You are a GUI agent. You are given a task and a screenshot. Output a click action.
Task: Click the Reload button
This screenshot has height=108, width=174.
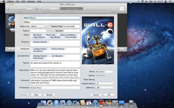49,95
